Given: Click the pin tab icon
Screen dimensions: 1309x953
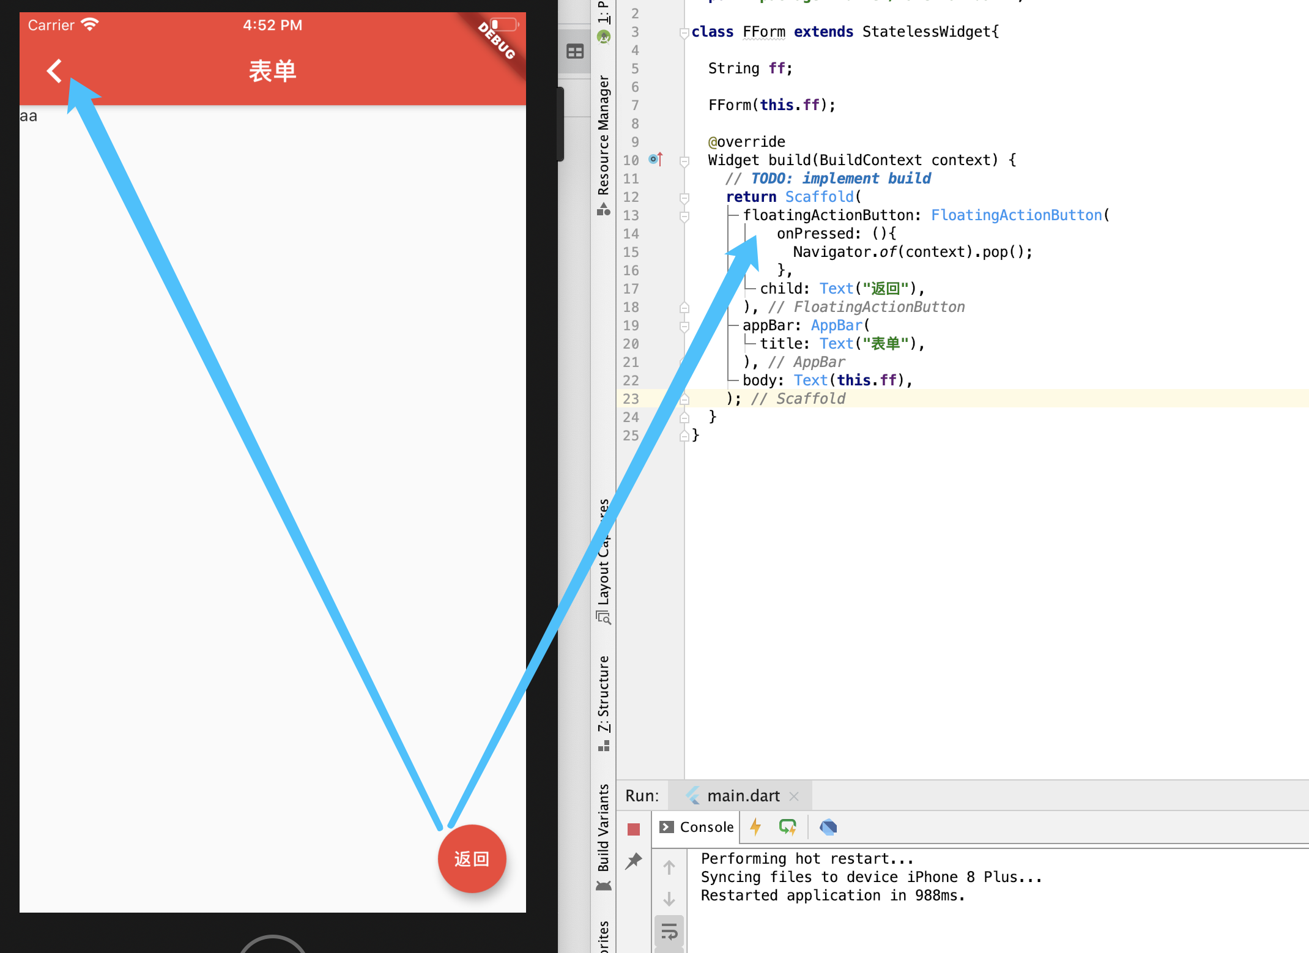Looking at the screenshot, I should coord(633,861).
